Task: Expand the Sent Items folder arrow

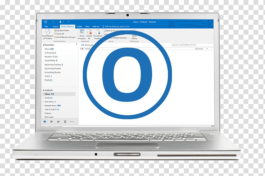Action: (43, 102)
